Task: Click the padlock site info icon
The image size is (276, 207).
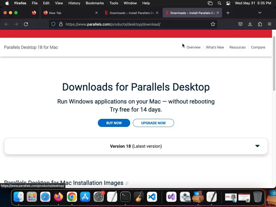Action: [x=61, y=24]
